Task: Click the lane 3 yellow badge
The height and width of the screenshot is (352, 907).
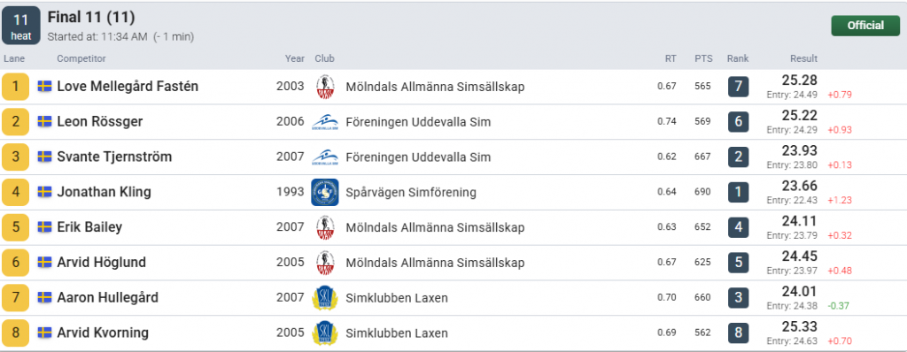Action: 16,157
